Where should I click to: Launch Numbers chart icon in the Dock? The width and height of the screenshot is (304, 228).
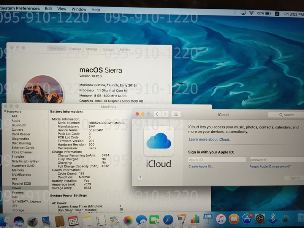tap(195, 219)
